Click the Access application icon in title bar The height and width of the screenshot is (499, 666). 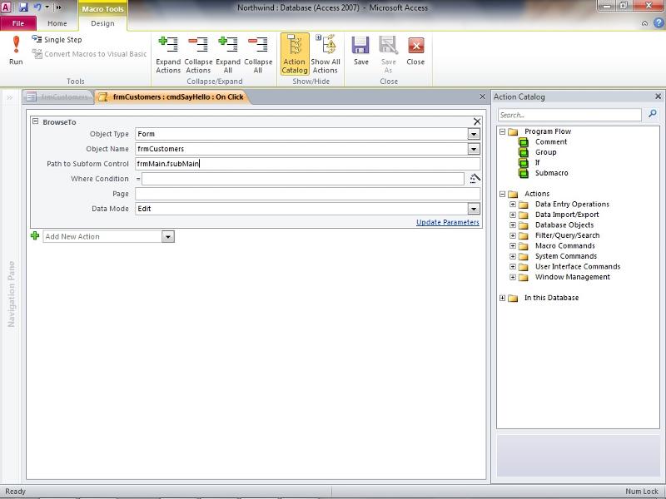[x=6, y=7]
